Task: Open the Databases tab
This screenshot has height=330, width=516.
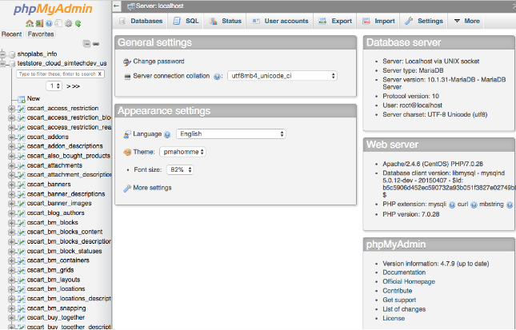Action: (141, 21)
